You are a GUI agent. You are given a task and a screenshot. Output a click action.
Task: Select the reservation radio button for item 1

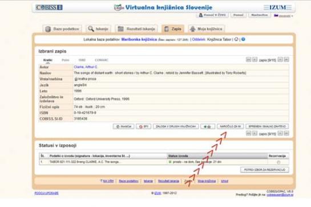click(x=278, y=162)
